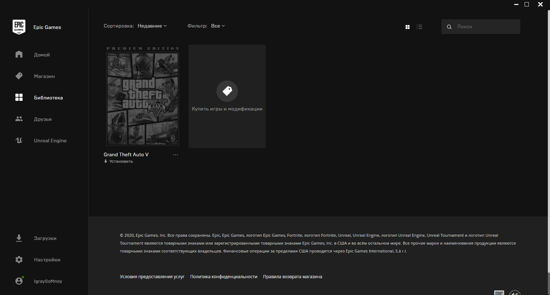
Task: Click the search magnifier icon
Action: pyautogui.click(x=449, y=27)
